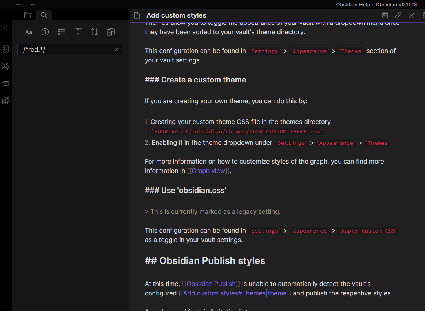The width and height of the screenshot is (425, 311).
Task: Copy search results icon
Action: tap(111, 32)
